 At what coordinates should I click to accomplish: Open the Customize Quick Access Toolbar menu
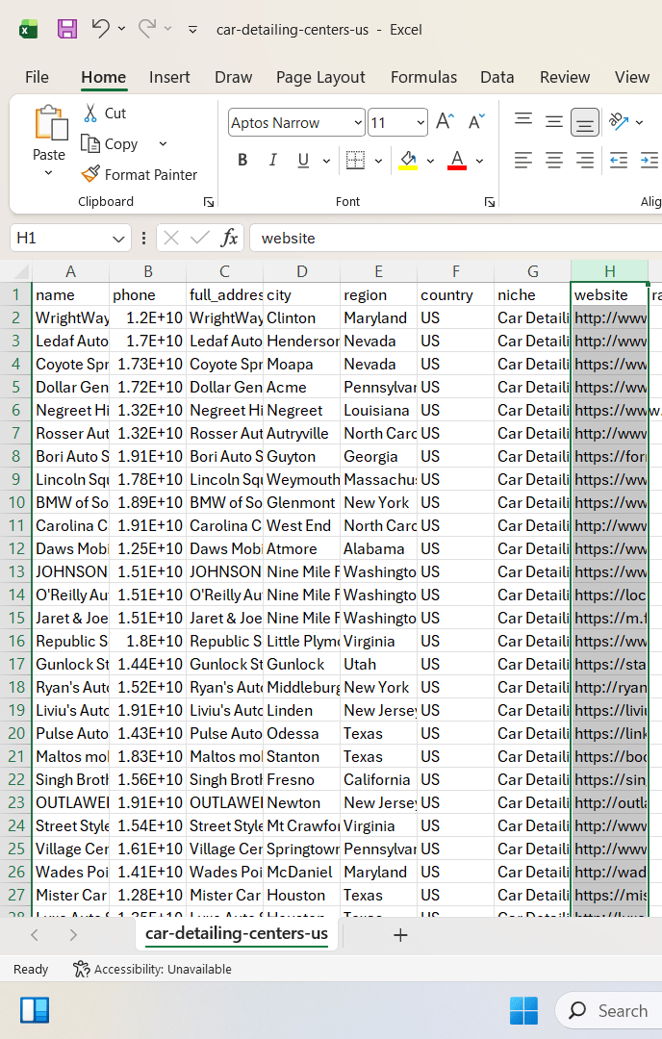click(x=192, y=30)
